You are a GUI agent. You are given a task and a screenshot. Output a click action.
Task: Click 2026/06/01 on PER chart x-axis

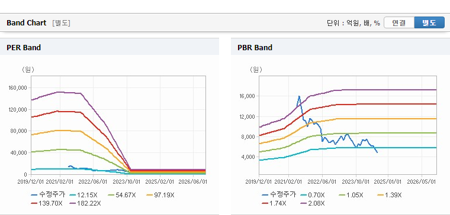point(193,182)
